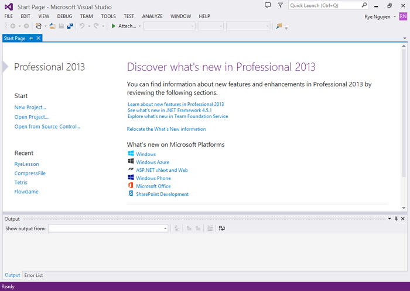Open the VIEW menu
This screenshot has height=291, width=410.
44,16
